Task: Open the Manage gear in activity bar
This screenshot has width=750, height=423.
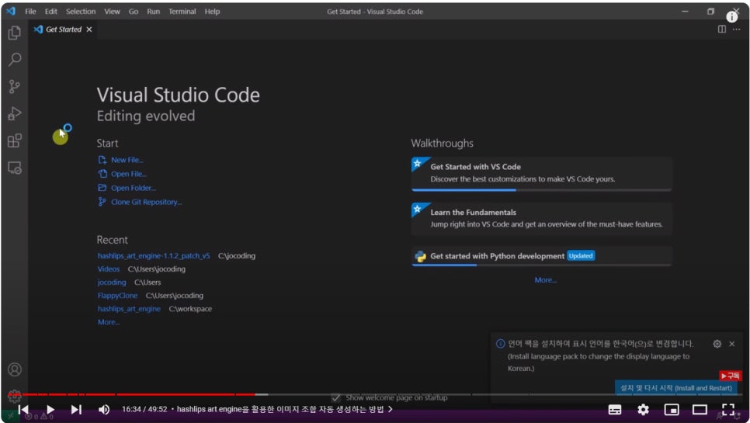Action: (14, 396)
